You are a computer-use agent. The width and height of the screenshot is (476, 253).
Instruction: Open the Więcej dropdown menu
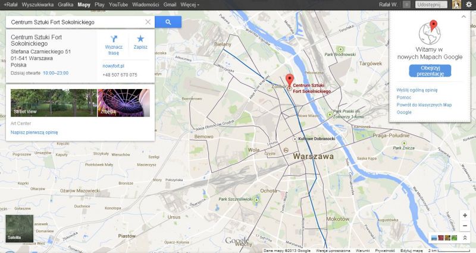(x=190, y=5)
